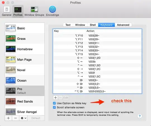Viewport: 151px width, 126px height.
Task: Choose the Ocean profile in list
Action: [25, 80]
